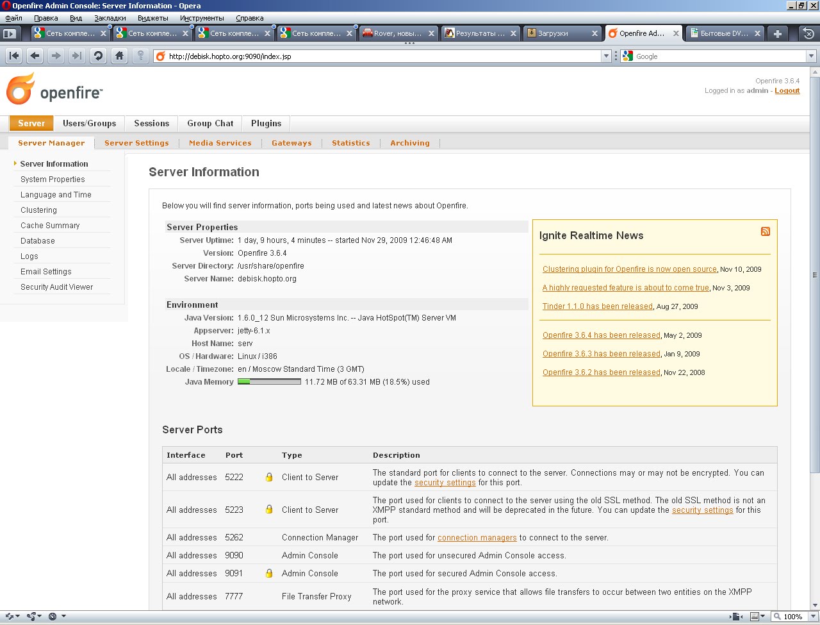Open Logs in the sidebar
The height and width of the screenshot is (625, 820).
click(29, 256)
